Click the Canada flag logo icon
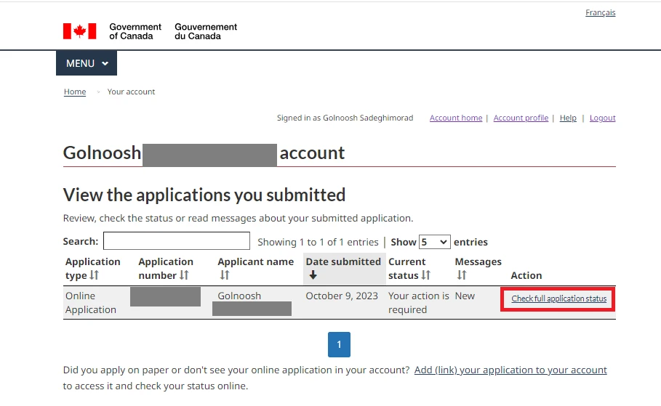661x406 pixels. (x=79, y=31)
